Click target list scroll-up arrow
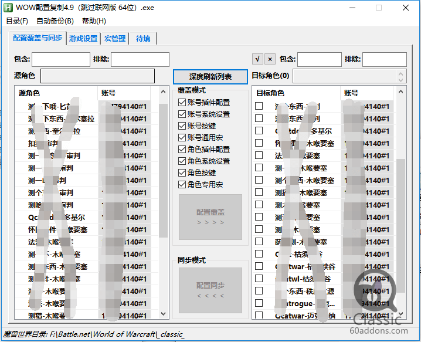 (x=401, y=92)
